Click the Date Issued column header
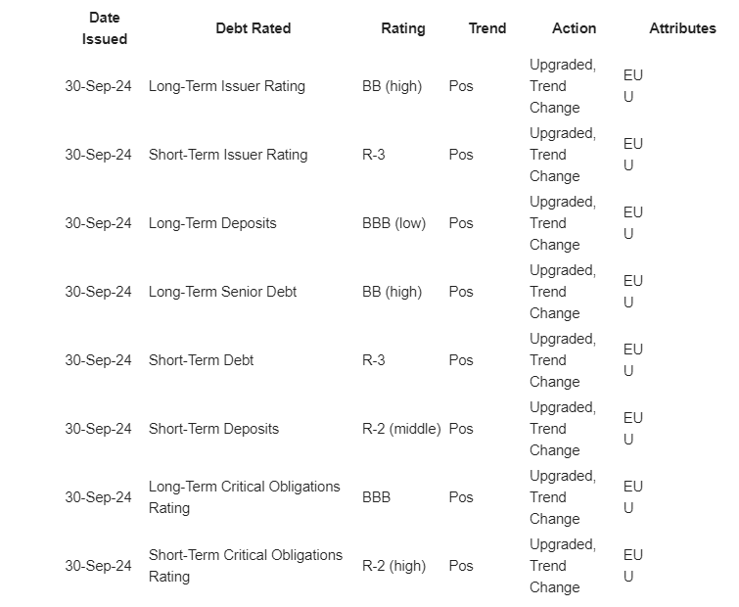Screen dimensions: 739x607 point(105,28)
